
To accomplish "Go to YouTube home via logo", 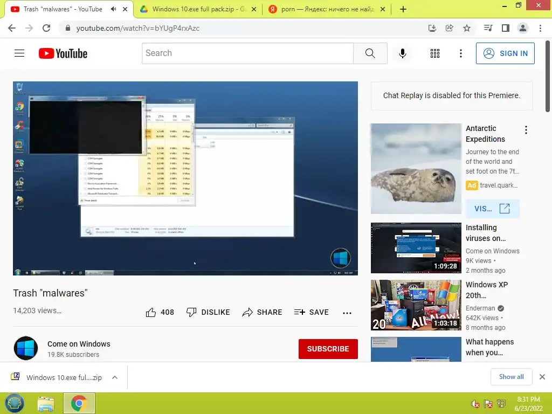I will click(63, 53).
